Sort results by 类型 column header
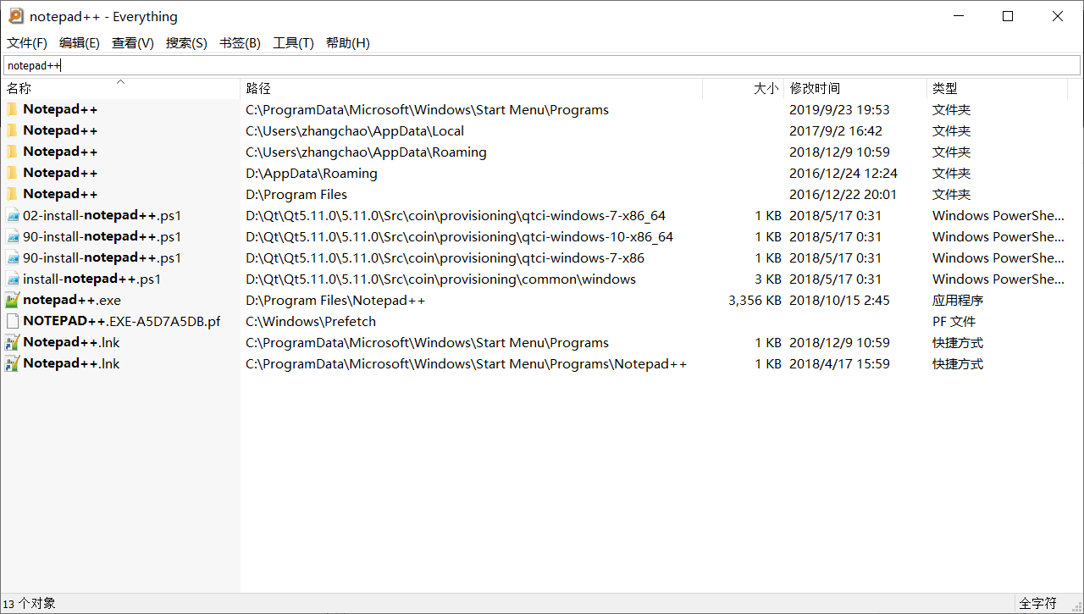Viewport: 1084px width, 614px height. click(x=997, y=88)
